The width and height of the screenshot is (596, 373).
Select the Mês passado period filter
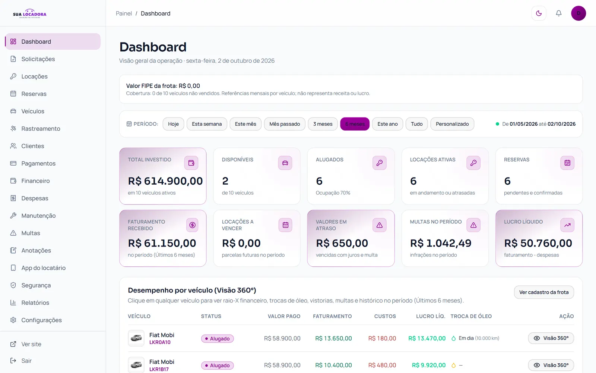click(285, 124)
